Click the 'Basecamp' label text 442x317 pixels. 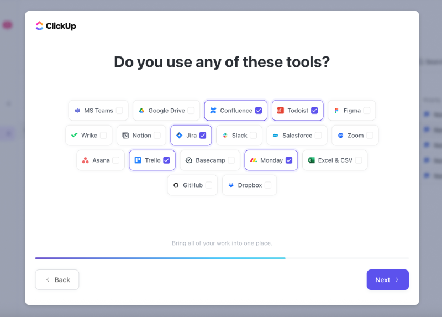click(x=211, y=160)
